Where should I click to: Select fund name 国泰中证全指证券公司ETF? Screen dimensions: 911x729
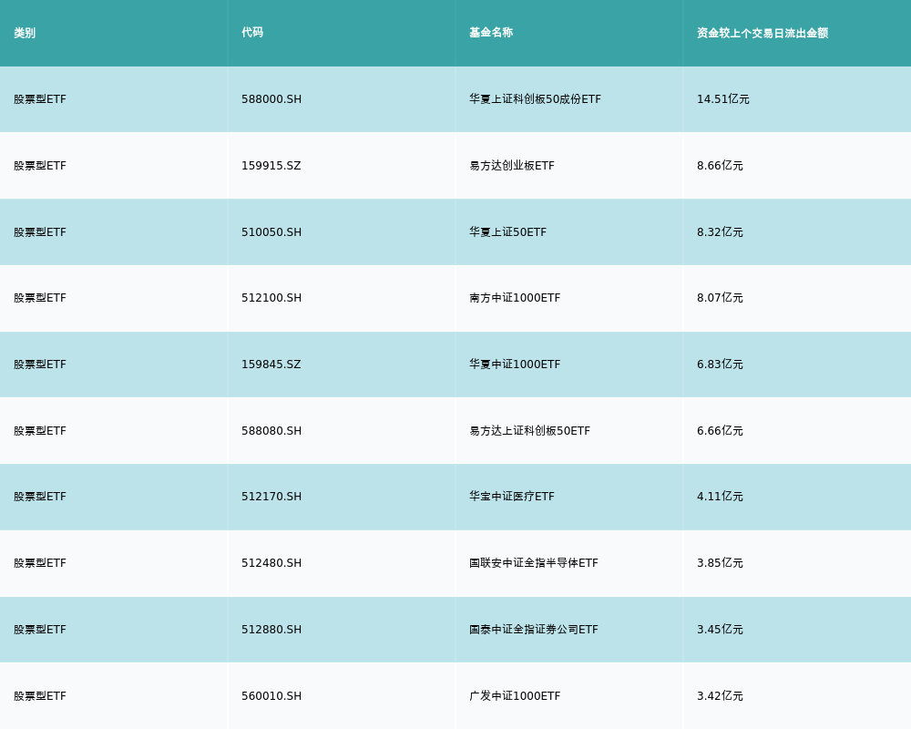click(x=533, y=630)
